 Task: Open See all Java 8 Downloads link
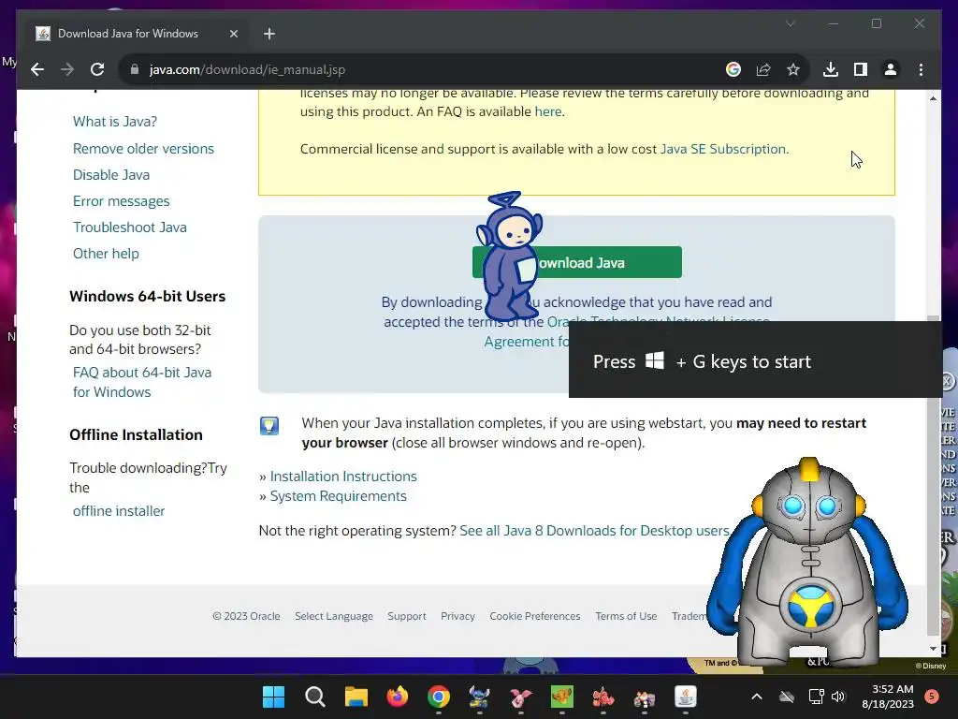[x=594, y=531]
